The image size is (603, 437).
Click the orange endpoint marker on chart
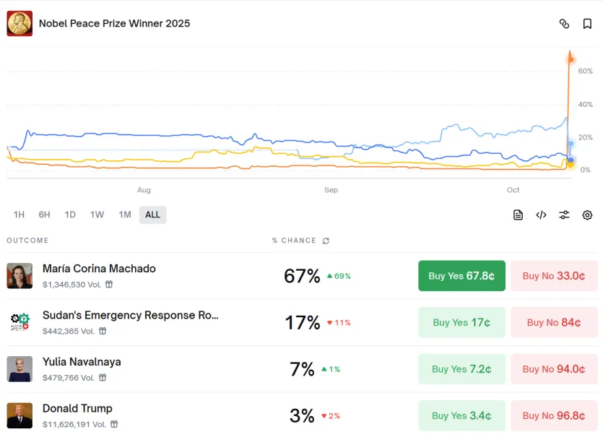(x=571, y=59)
